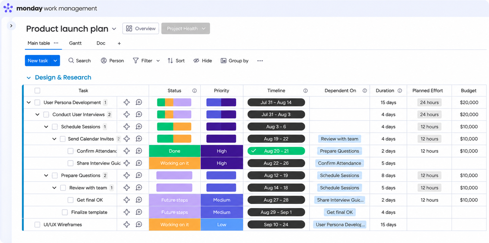Click the Timeline column info icon

(305, 90)
